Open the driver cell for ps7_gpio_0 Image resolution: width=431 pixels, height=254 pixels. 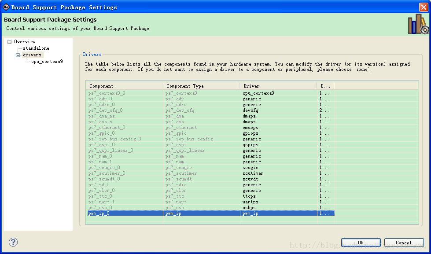[x=278, y=133]
